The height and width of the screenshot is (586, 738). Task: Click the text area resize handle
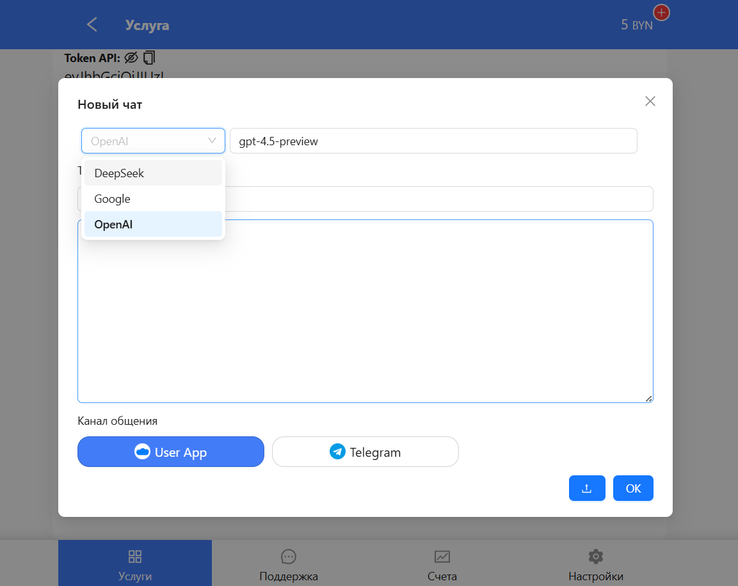(x=648, y=399)
